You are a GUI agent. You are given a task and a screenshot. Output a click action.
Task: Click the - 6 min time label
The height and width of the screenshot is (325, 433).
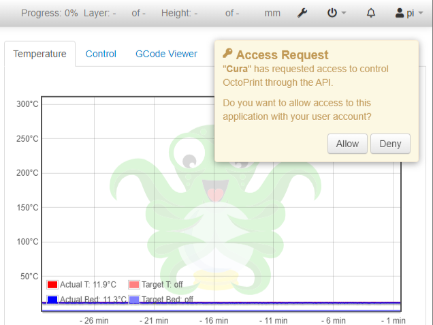pos(334,321)
